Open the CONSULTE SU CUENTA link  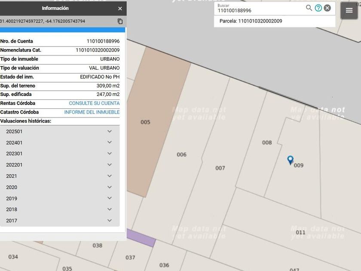94,103
